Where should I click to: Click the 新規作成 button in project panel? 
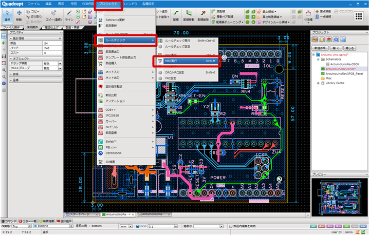click(x=320, y=48)
